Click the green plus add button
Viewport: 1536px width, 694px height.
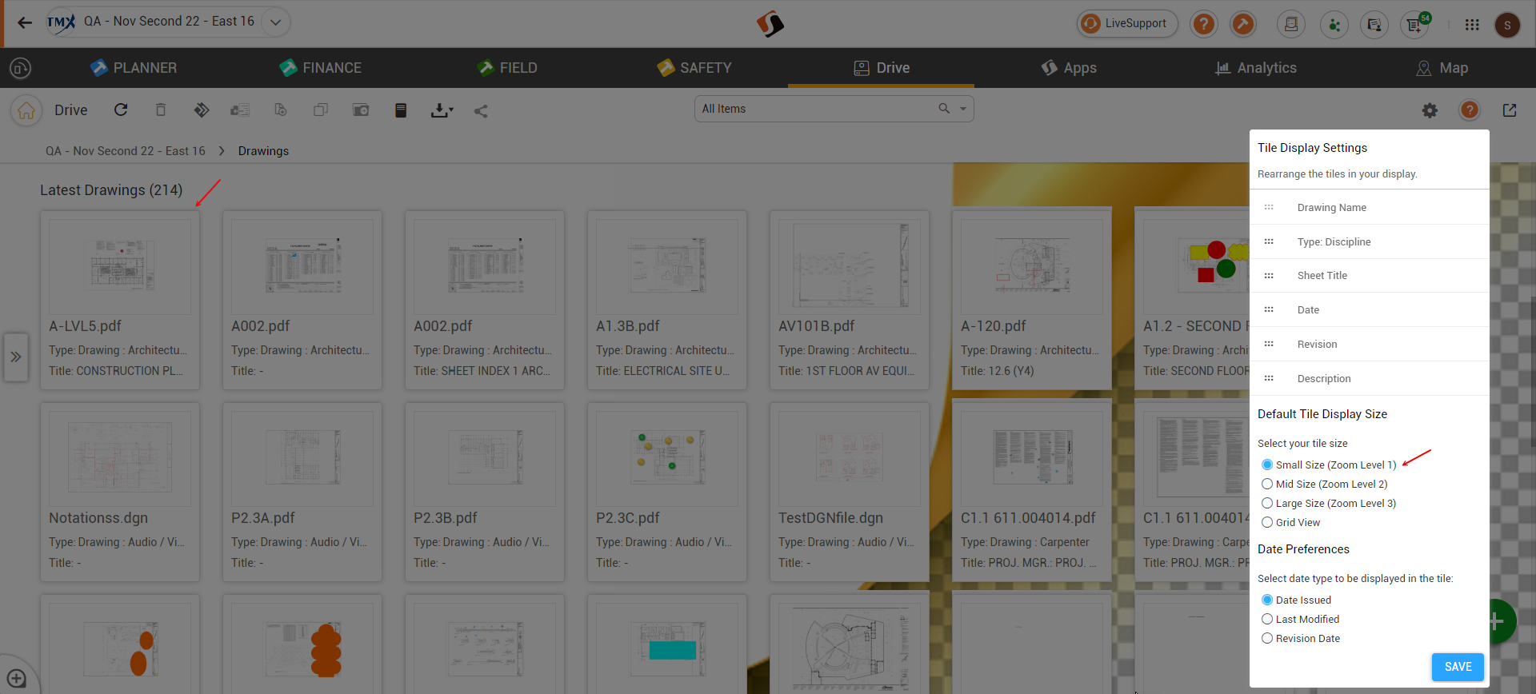pyautogui.click(x=1499, y=621)
